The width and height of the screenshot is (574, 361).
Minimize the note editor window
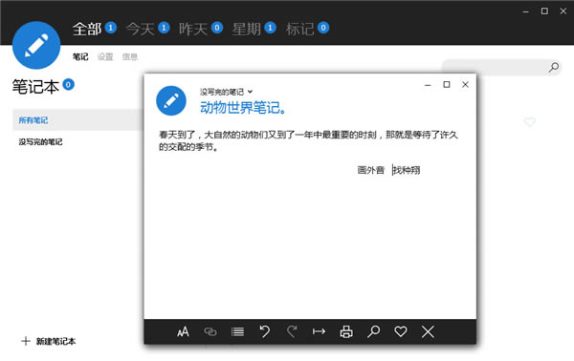(x=428, y=85)
